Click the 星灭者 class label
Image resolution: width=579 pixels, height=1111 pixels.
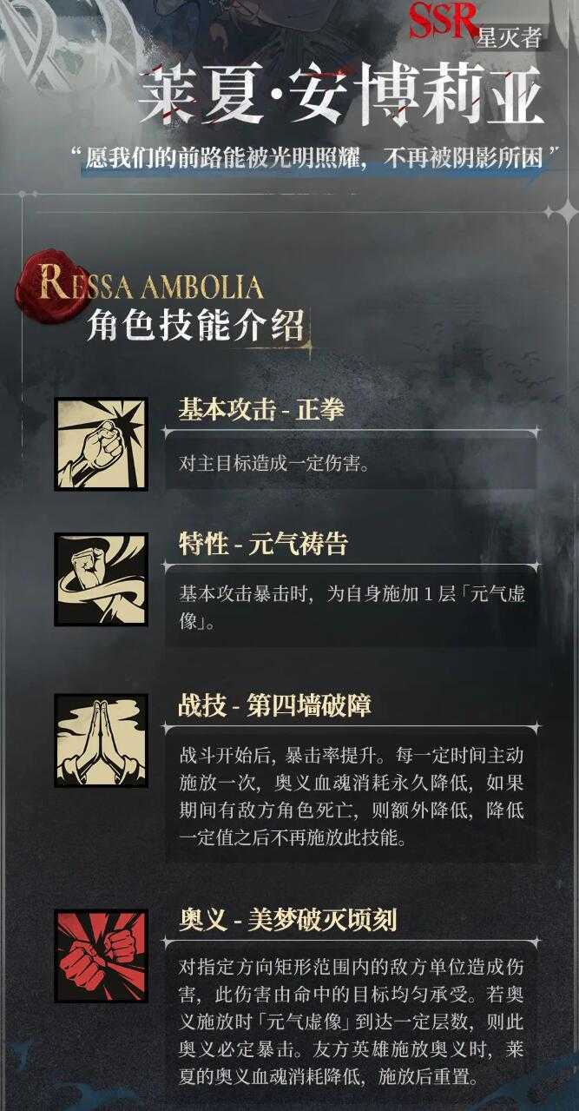tap(511, 36)
